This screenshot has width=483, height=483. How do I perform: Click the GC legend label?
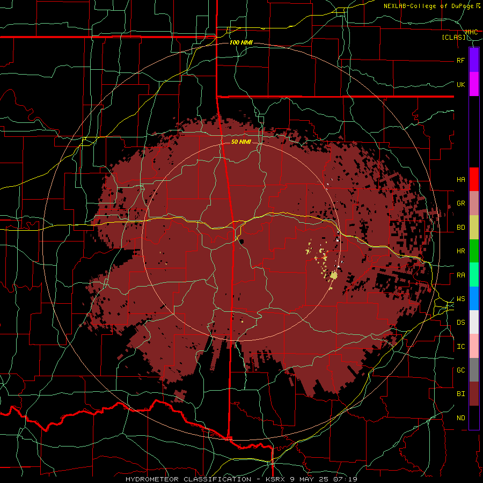460,370
